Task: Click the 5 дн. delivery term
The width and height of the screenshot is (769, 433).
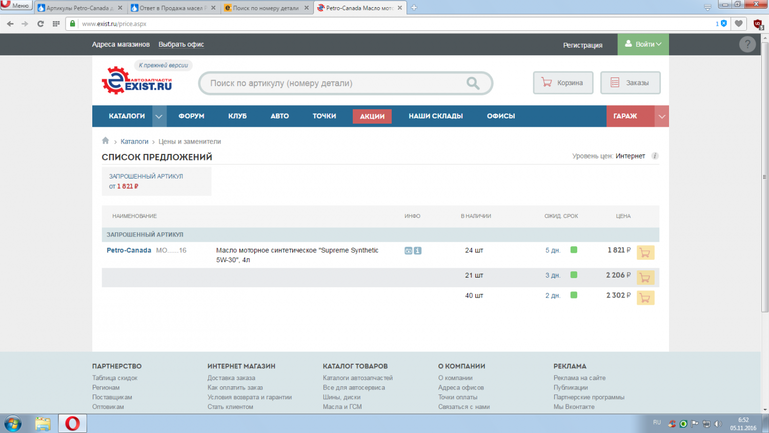Action: click(553, 250)
